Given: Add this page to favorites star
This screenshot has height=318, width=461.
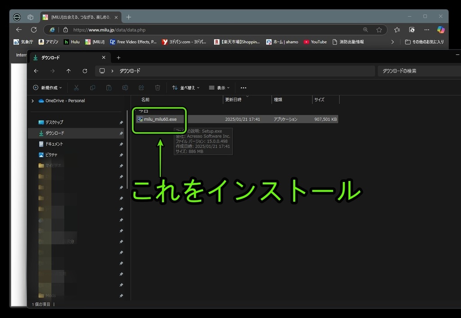Looking at the screenshot, I should coord(379,30).
